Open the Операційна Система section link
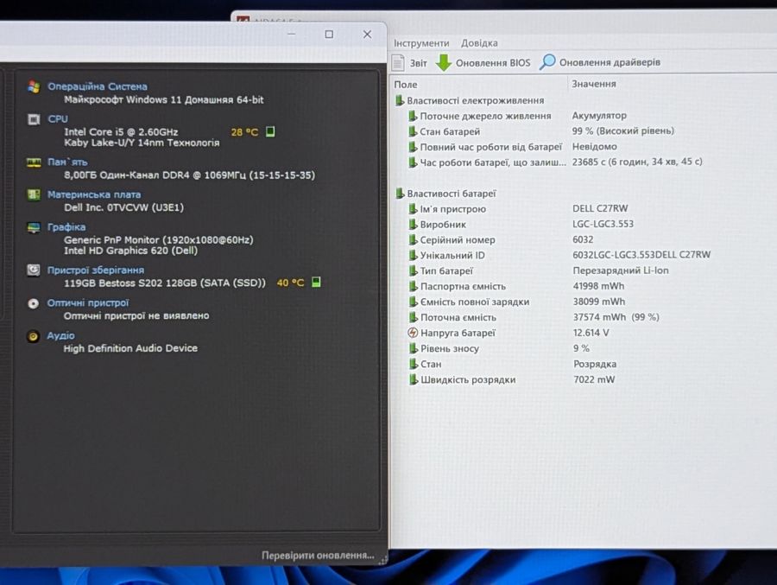The height and width of the screenshot is (585, 777). 97,86
